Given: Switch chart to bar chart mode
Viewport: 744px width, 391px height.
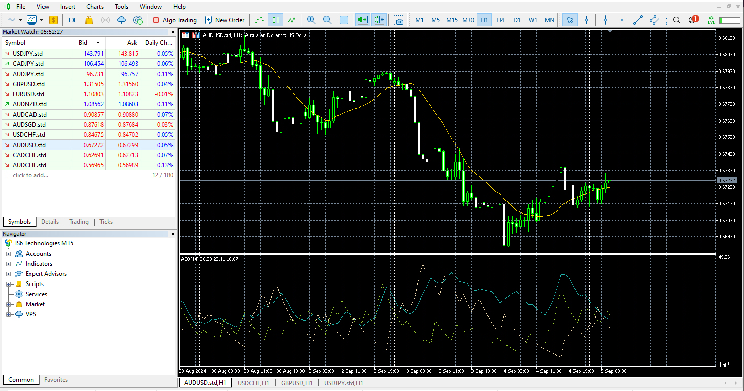Looking at the screenshot, I should coord(259,20).
